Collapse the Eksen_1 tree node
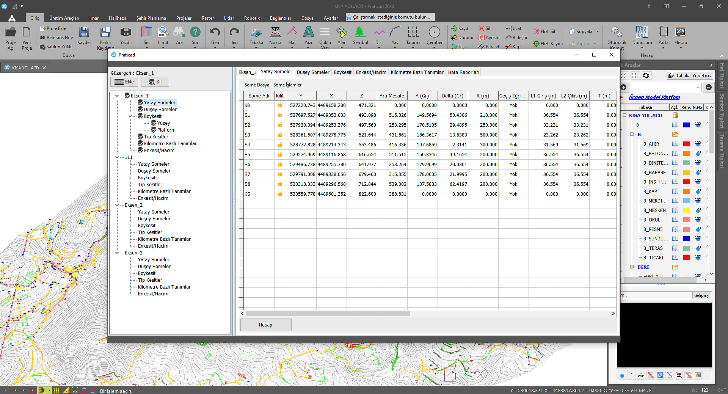The height and width of the screenshot is (394, 728). click(x=117, y=96)
